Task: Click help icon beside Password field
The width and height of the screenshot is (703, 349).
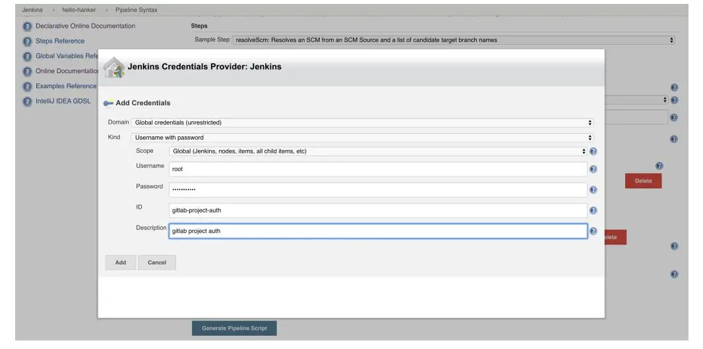Action: 593,190
